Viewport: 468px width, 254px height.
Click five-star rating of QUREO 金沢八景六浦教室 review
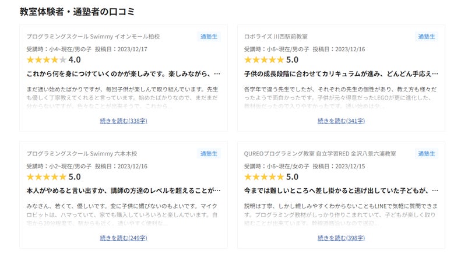tap(264, 177)
